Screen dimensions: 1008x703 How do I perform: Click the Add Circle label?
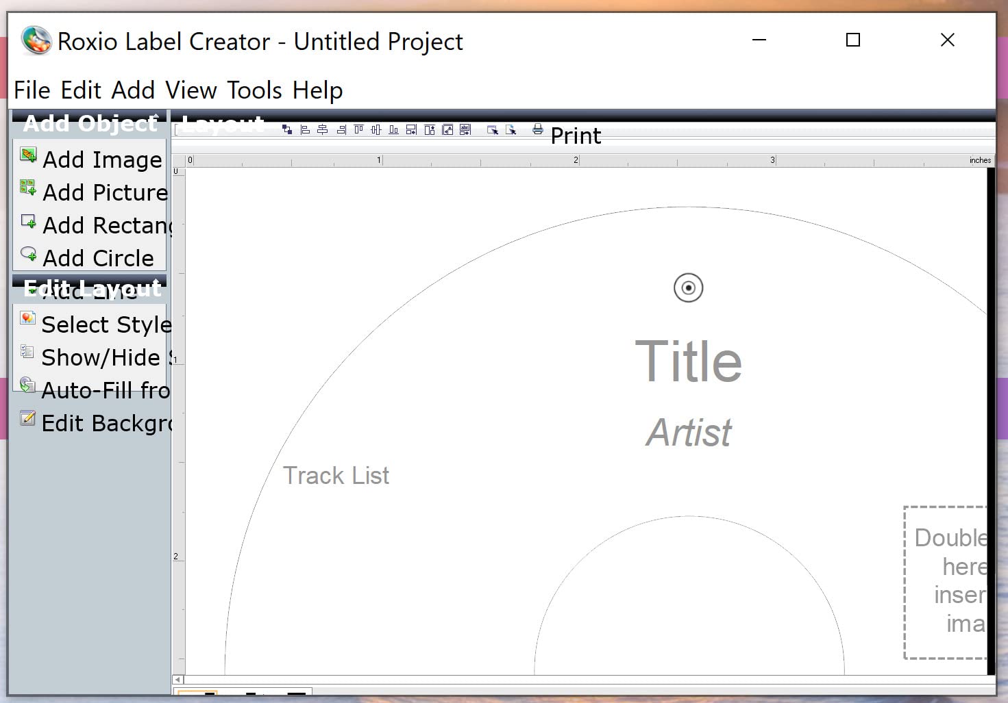pos(98,258)
